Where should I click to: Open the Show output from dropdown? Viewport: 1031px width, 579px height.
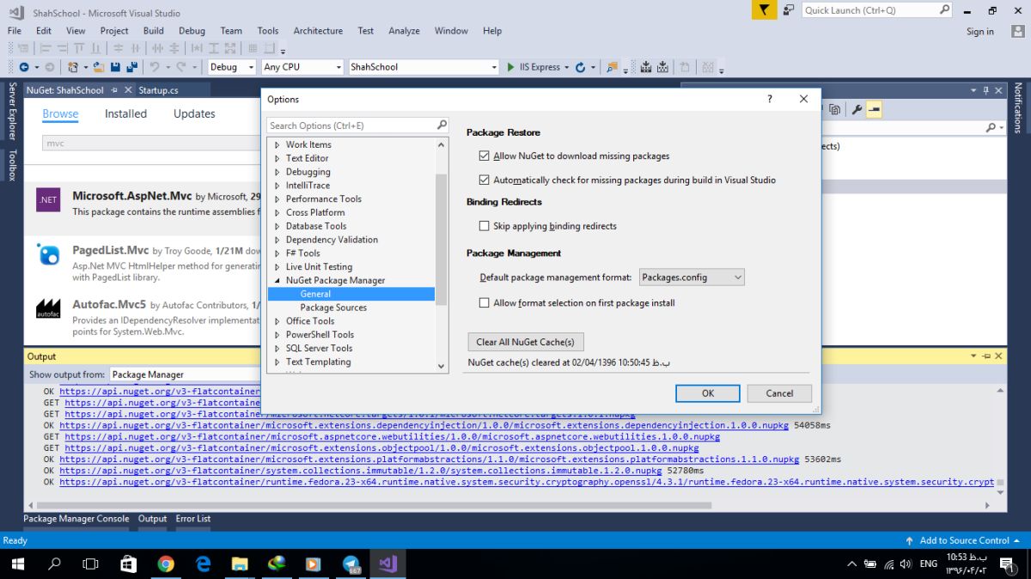pyautogui.click(x=186, y=375)
